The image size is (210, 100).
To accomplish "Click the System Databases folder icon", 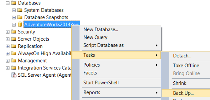I will 20,10.
